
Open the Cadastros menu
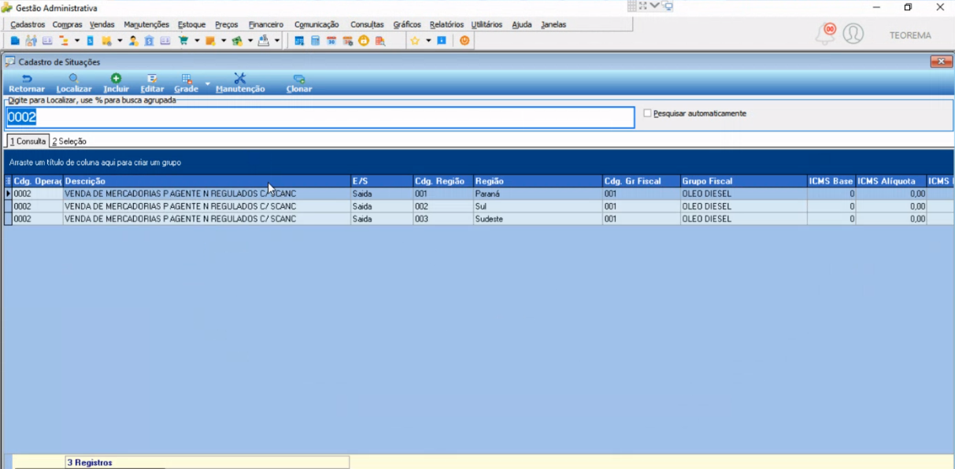coord(28,24)
